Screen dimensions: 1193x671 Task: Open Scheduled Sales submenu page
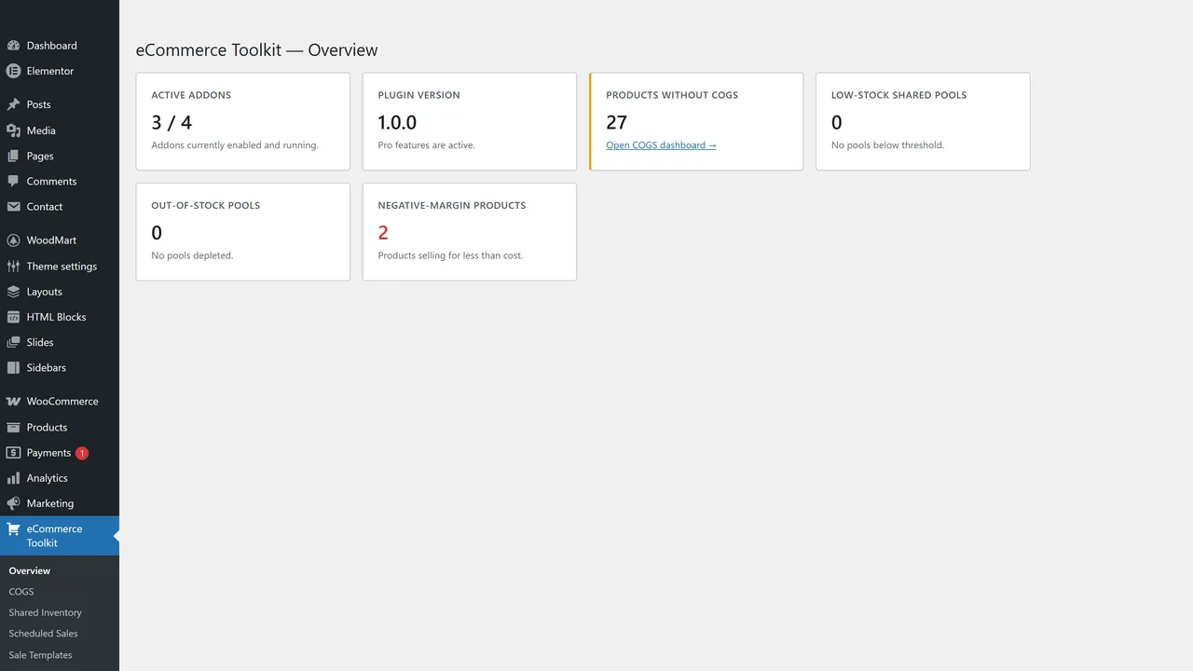tap(44, 634)
